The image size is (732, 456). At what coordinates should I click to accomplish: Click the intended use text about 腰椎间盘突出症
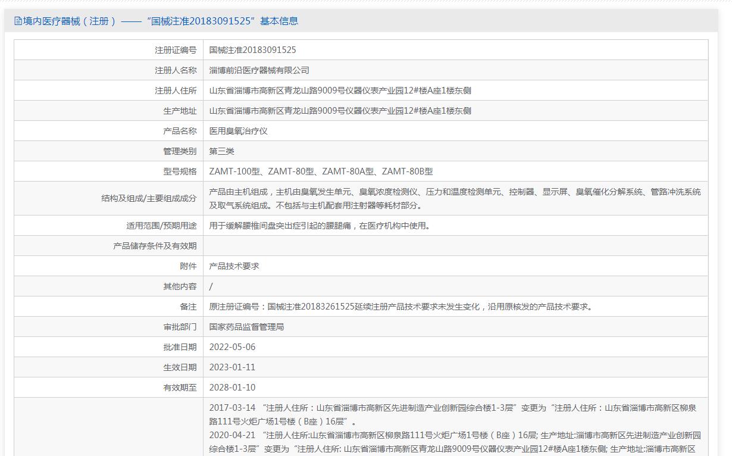(x=319, y=226)
